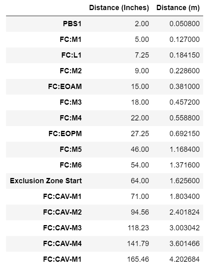The height and width of the screenshot is (269, 208).
Task: Click the Distance (Inches) column header
Action: (x=119, y=8)
